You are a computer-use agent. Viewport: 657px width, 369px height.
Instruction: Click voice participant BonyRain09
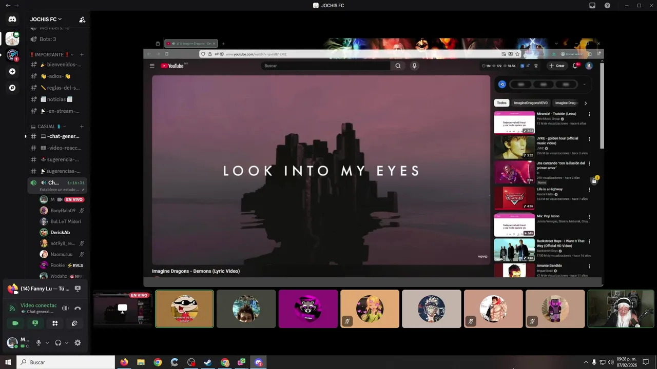pos(63,211)
